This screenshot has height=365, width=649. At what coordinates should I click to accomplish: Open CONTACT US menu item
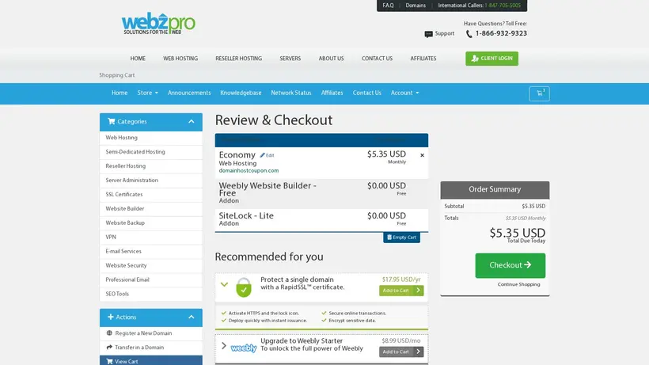[x=377, y=59]
